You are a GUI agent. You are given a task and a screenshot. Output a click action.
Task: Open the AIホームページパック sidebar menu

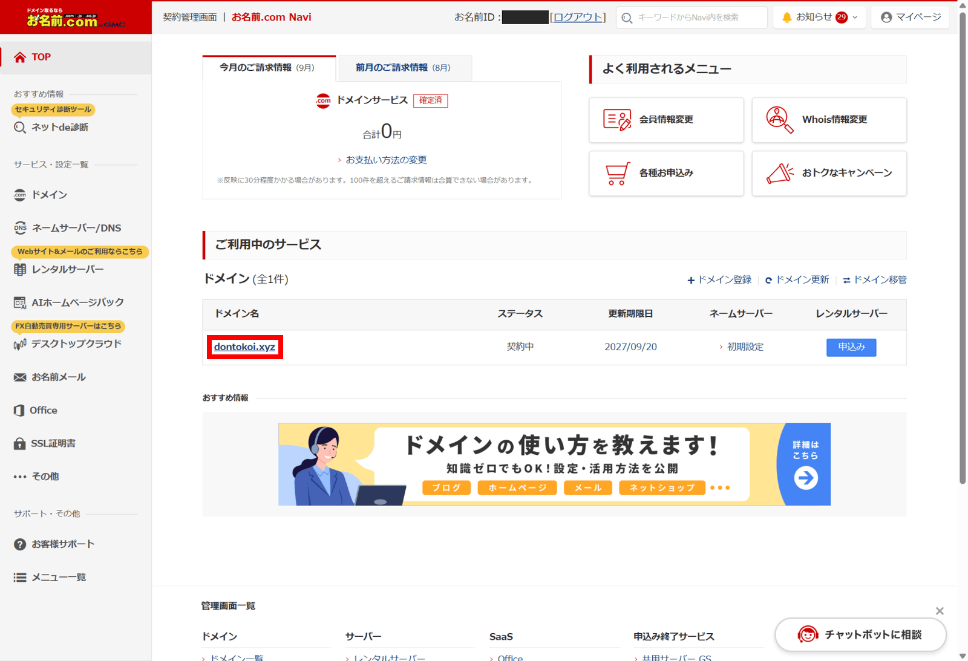pos(77,302)
